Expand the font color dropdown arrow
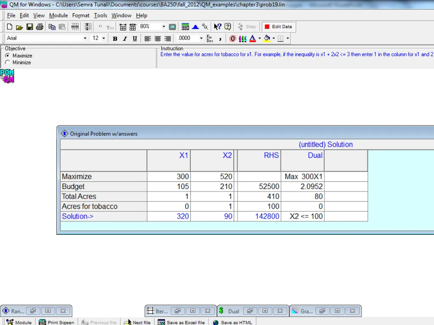This screenshot has height=325, width=434. [260, 39]
